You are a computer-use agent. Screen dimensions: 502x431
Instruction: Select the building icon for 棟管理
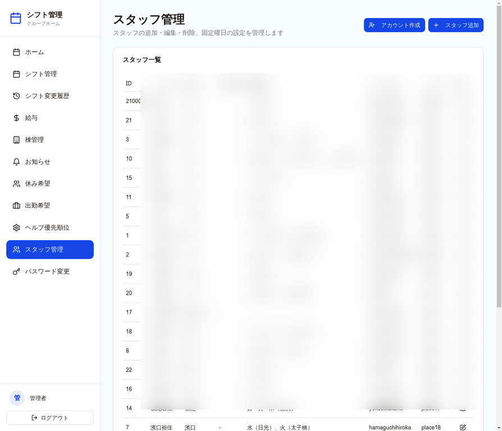click(16, 140)
